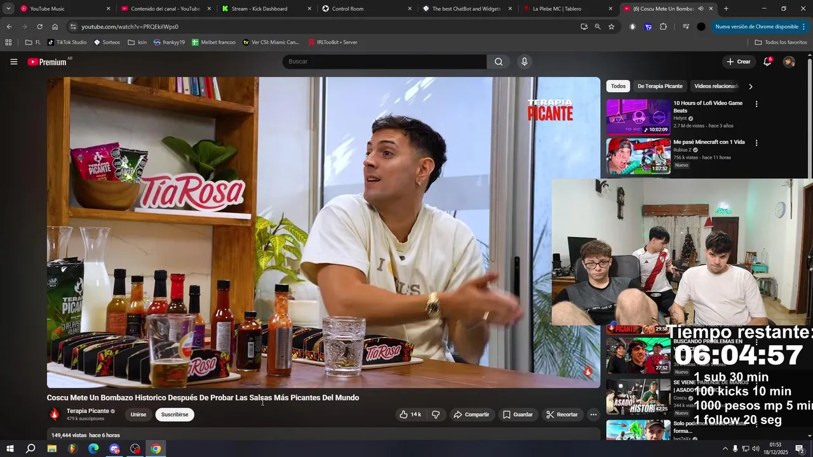This screenshot has width=813, height=457.
Task: Reload the page
Action: [x=39, y=27]
